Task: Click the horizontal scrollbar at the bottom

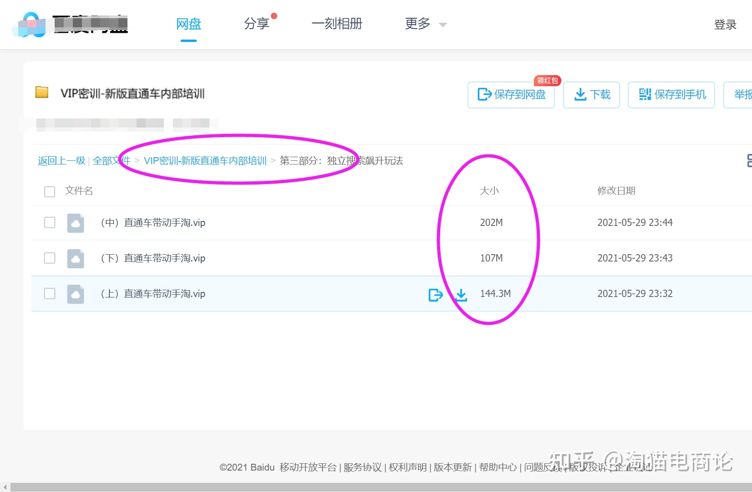Action: click(x=381, y=487)
